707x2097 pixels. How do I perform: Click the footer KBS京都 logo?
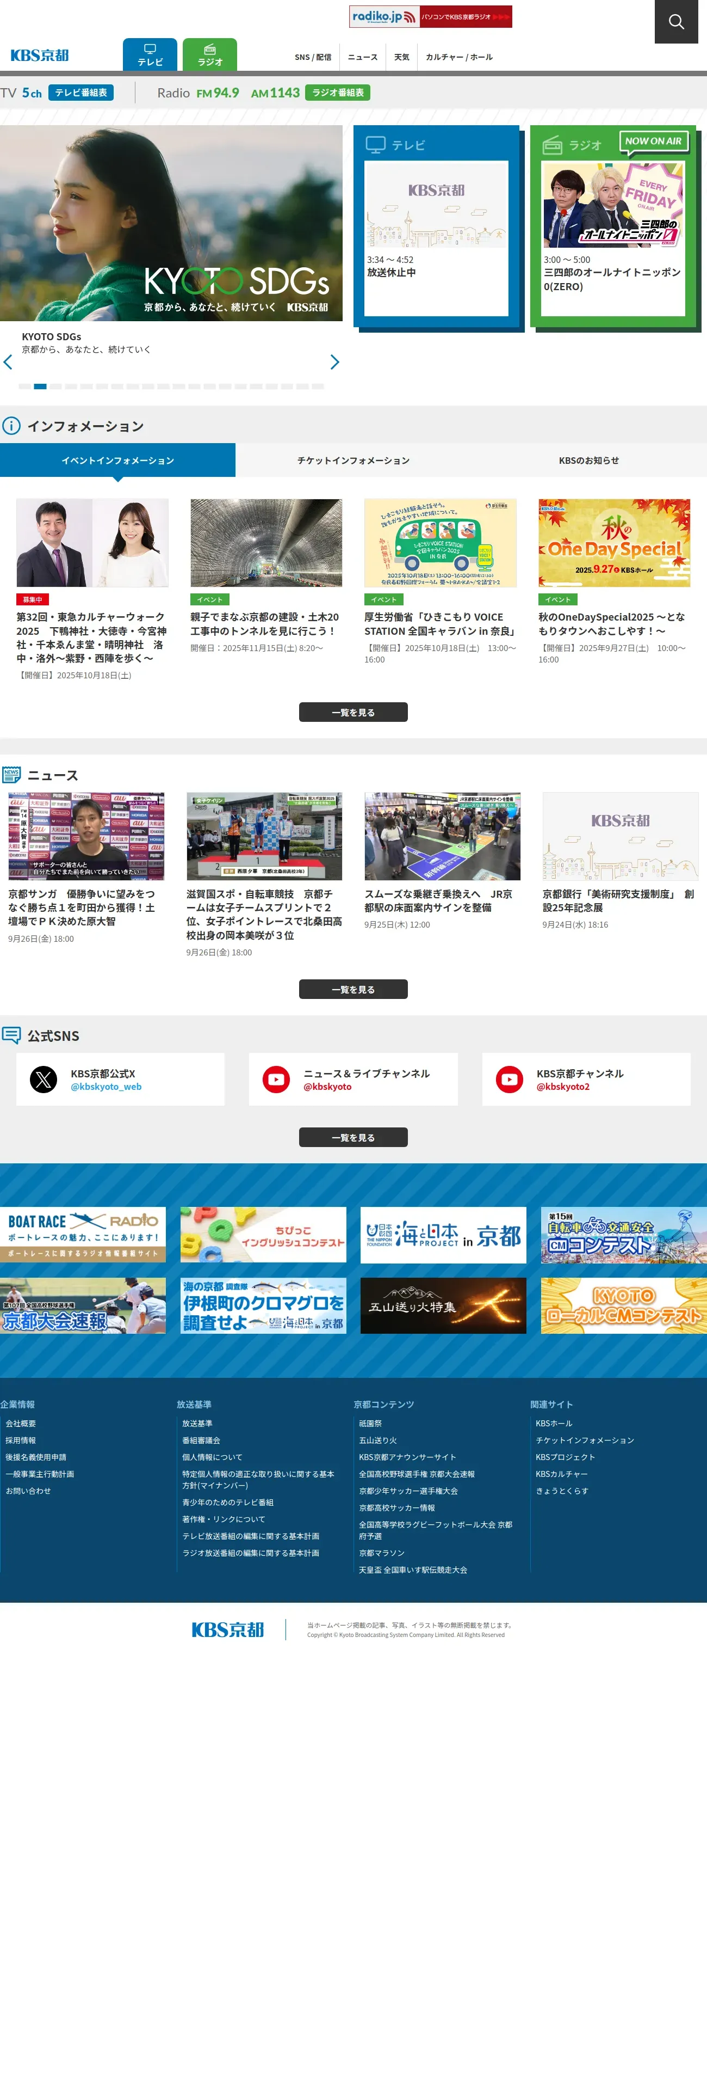click(x=228, y=1630)
